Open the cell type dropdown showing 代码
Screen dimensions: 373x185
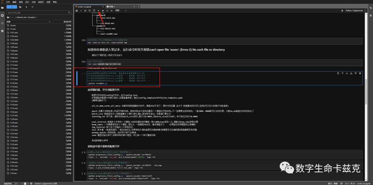pyautogui.click(x=121, y=10)
